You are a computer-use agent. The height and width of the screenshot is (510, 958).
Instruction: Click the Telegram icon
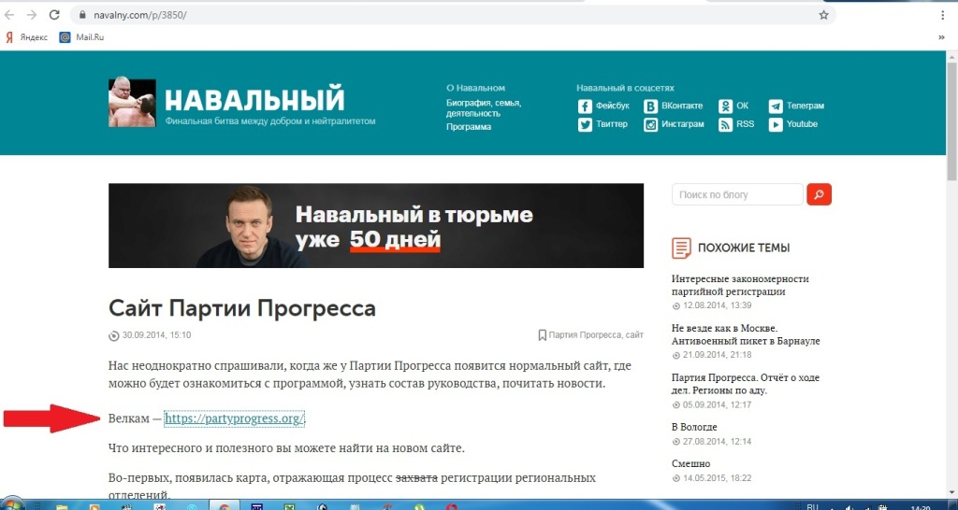[x=776, y=106]
